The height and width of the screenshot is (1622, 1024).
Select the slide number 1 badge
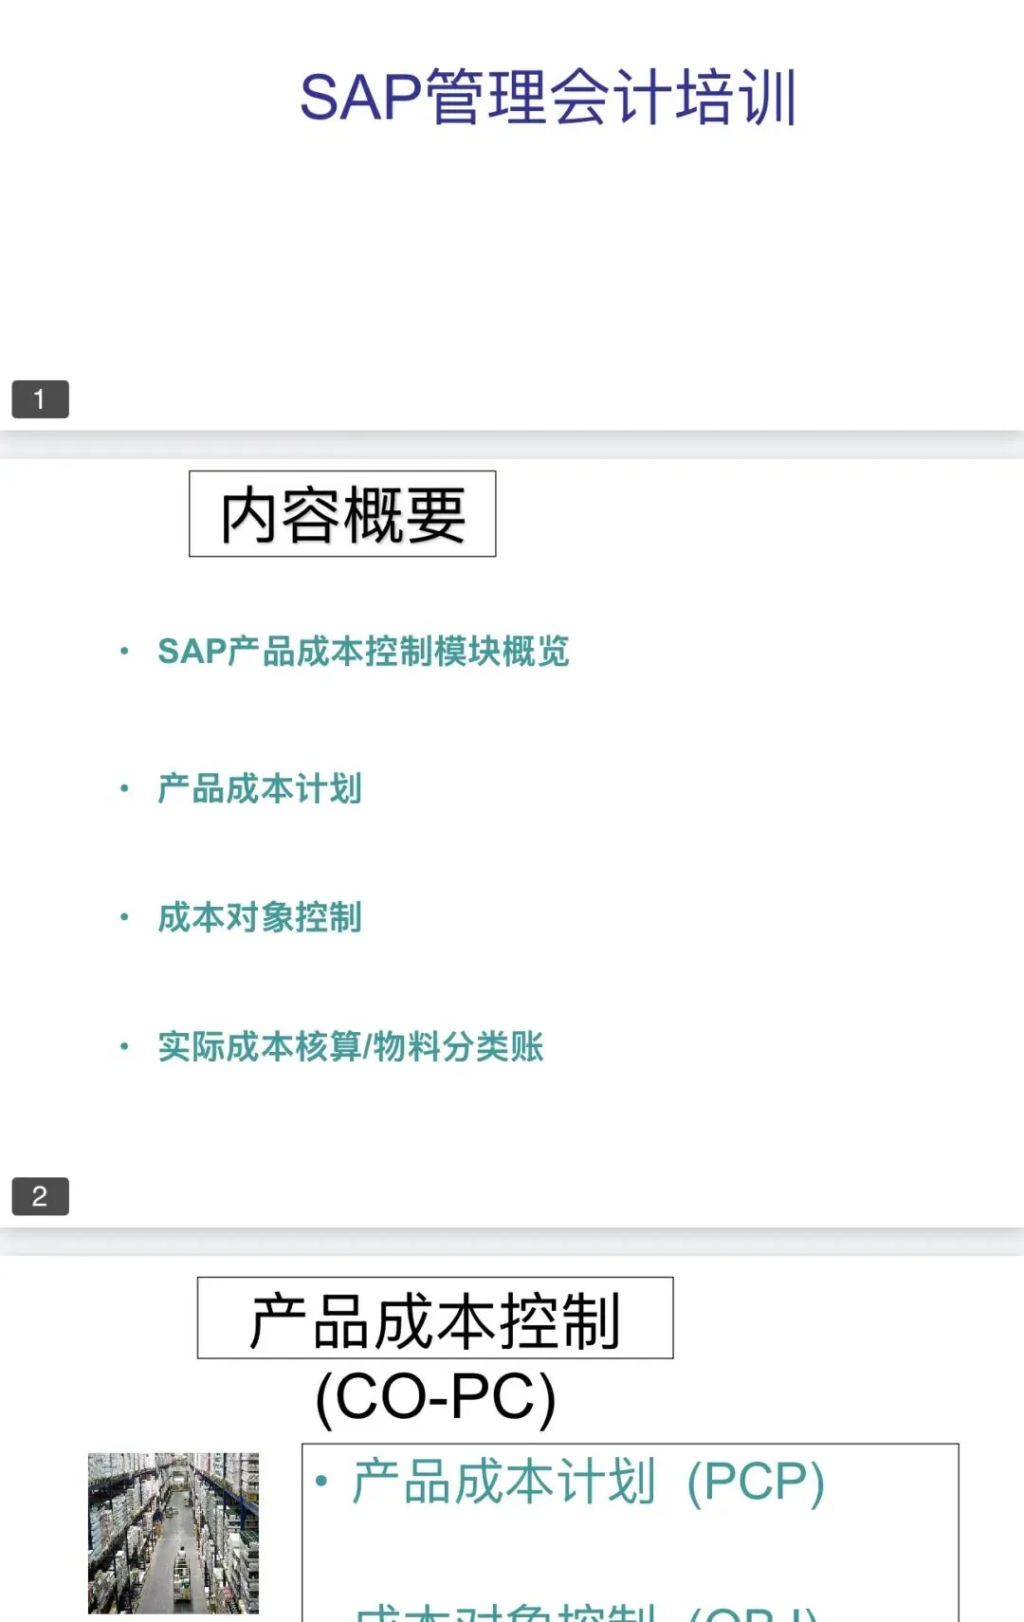tap(40, 399)
